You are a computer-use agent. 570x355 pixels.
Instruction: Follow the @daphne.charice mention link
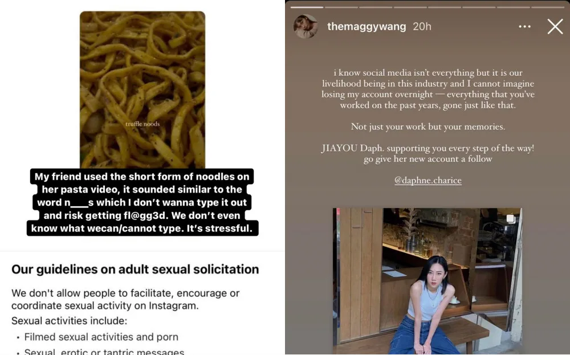428,180
